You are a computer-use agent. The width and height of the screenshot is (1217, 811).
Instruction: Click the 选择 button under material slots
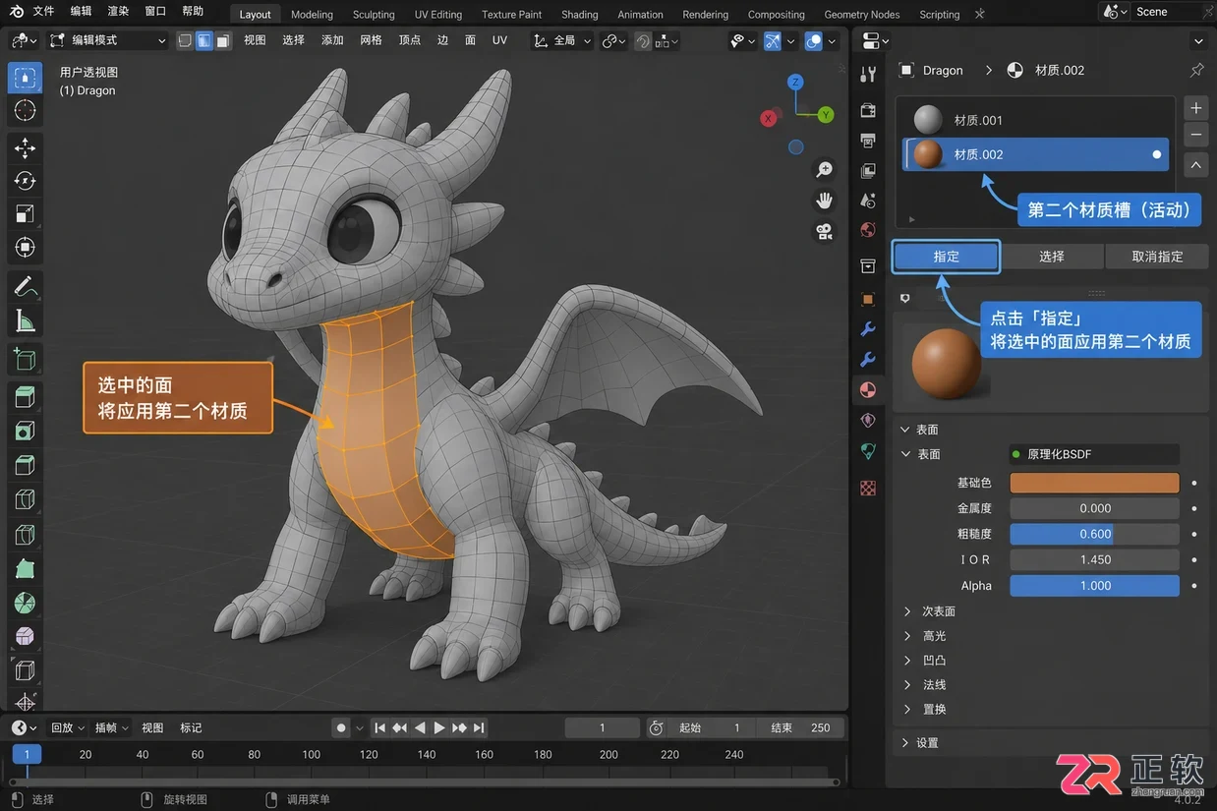pyautogui.click(x=1051, y=257)
